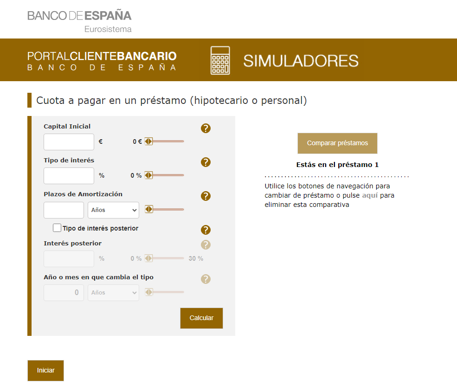Viewport: 457px width, 392px height.
Task: Select the Plazos de Amortización number field
Action: point(64,210)
